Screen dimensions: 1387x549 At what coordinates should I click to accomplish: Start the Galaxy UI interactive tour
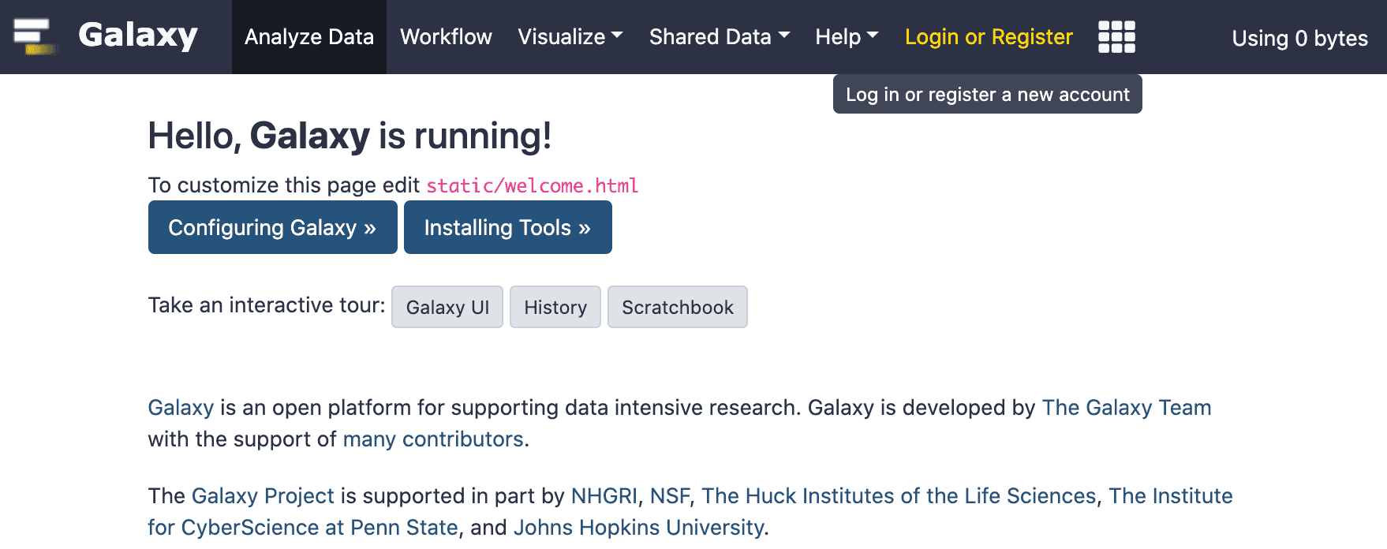(447, 308)
